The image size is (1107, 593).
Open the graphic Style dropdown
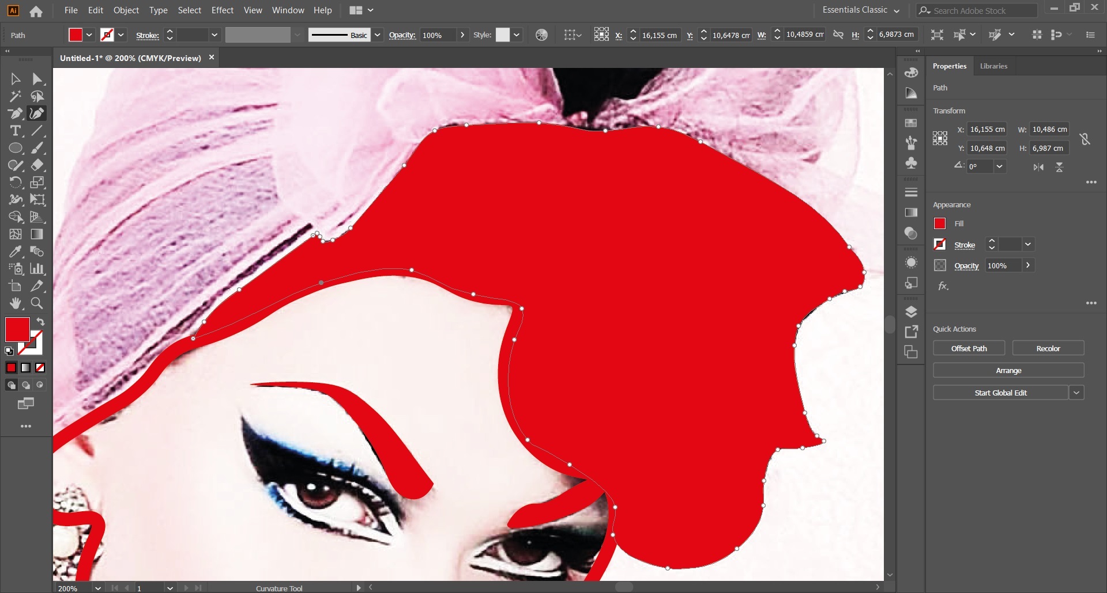click(x=517, y=35)
